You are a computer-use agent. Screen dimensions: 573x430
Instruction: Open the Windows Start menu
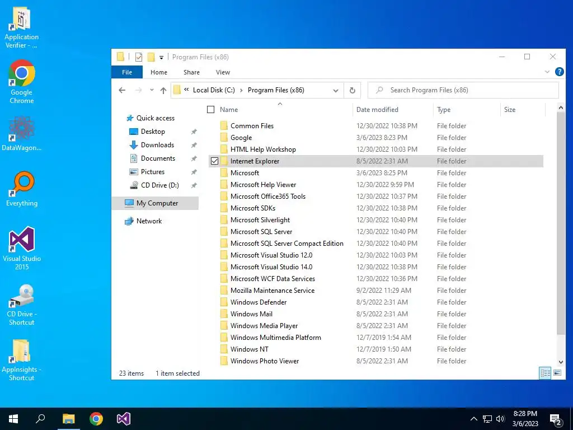13,419
